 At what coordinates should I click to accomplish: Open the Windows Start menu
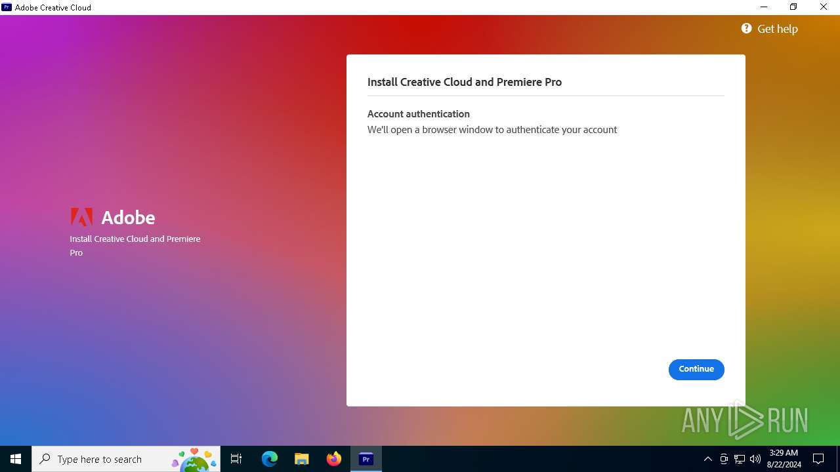(x=16, y=459)
